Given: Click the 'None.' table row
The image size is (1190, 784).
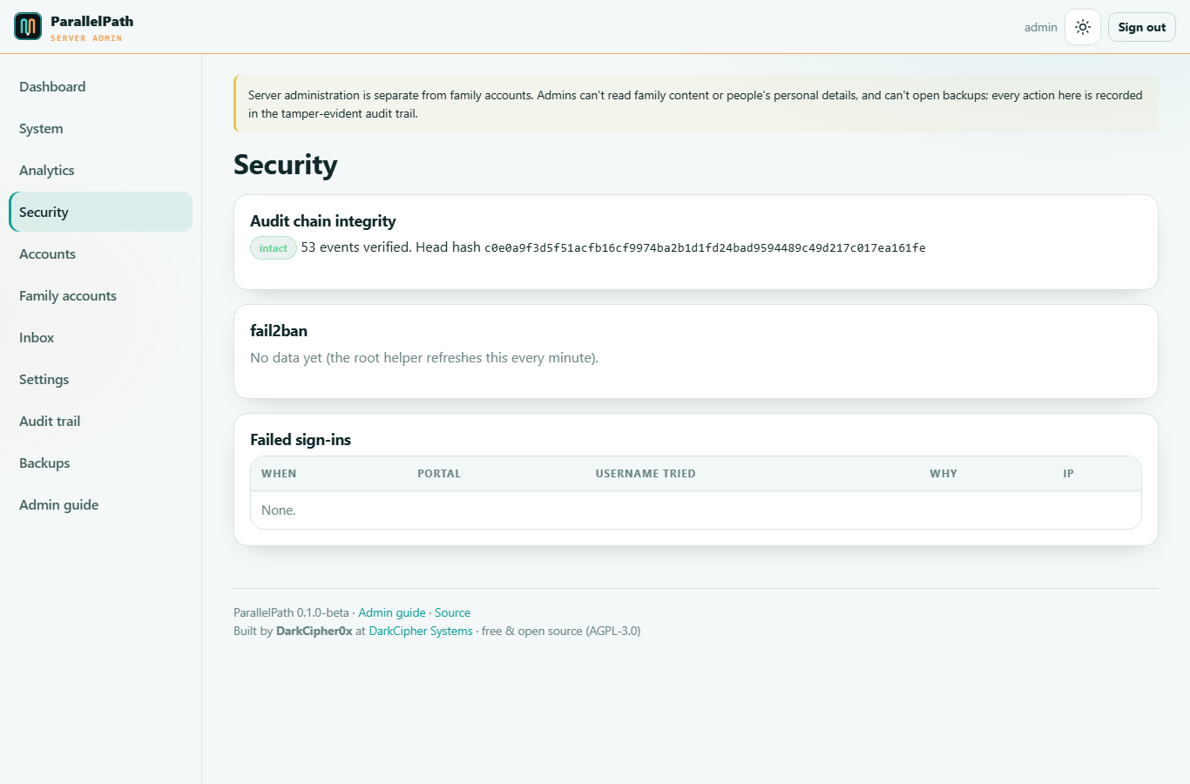Looking at the screenshot, I should pyautogui.click(x=696, y=510).
